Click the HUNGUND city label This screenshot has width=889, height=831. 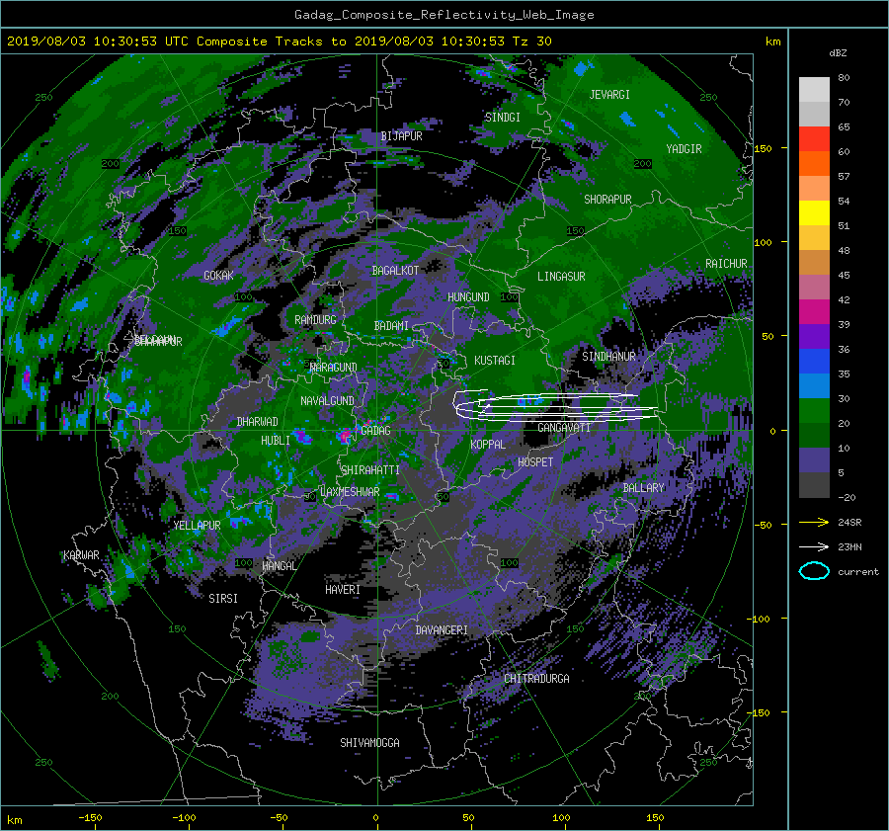point(468,297)
